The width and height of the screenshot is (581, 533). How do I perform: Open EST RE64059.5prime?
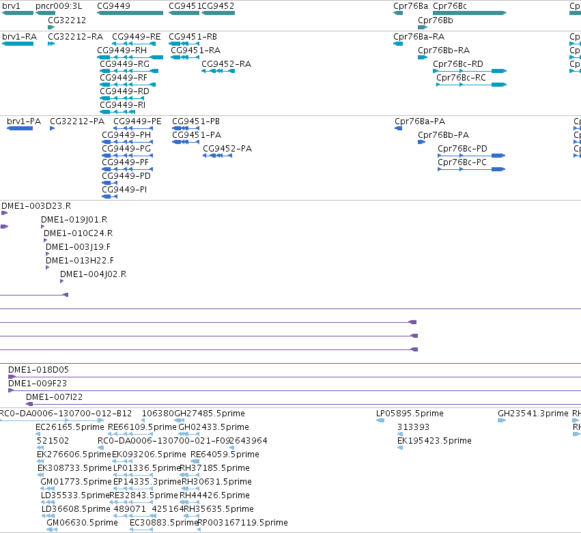(225, 455)
